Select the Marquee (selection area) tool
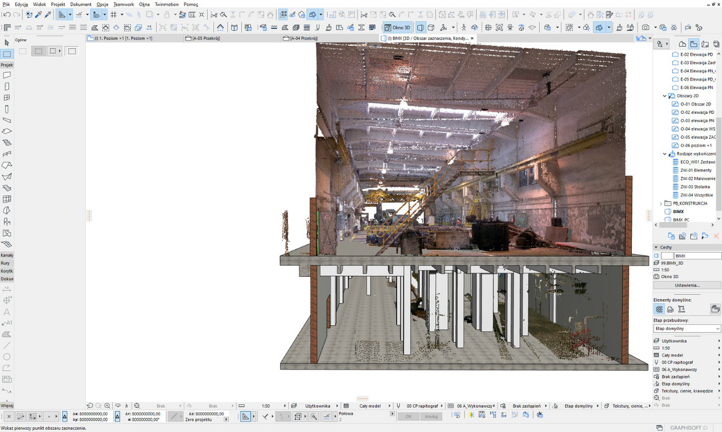This screenshot has height=432, width=722. (x=7, y=54)
